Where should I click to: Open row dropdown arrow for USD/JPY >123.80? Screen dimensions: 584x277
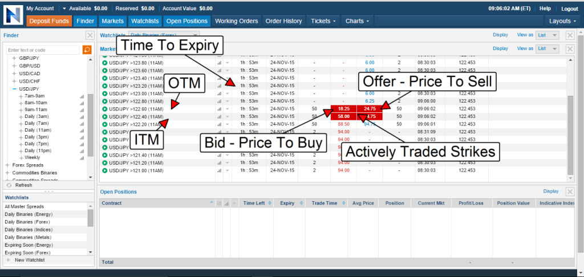click(227, 63)
